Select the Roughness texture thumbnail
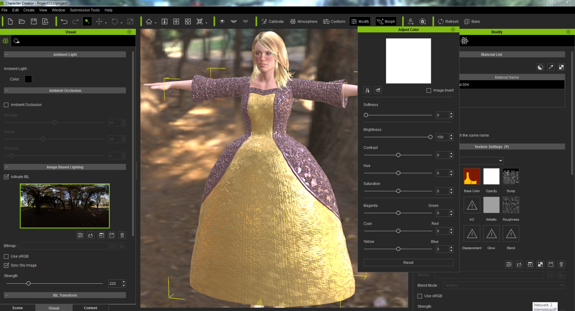Screen dimensions: 575x311 pyautogui.click(x=511, y=205)
